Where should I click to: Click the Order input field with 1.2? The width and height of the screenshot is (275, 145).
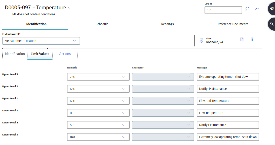click(x=223, y=10)
